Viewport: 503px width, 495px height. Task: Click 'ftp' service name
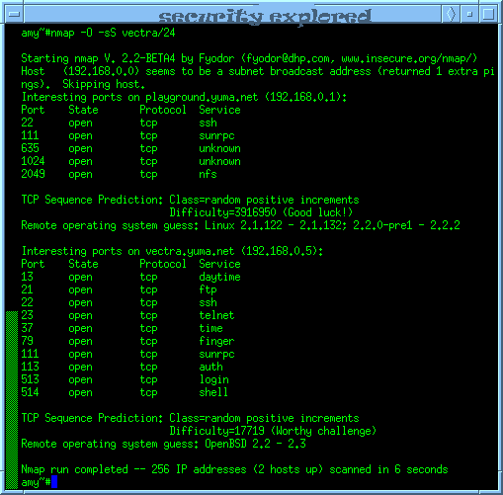(208, 289)
